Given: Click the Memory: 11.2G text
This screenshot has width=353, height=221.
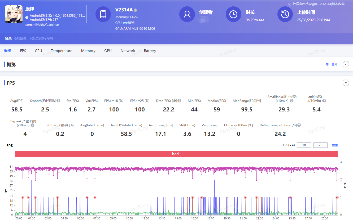Looking at the screenshot, I should [x=127, y=17].
